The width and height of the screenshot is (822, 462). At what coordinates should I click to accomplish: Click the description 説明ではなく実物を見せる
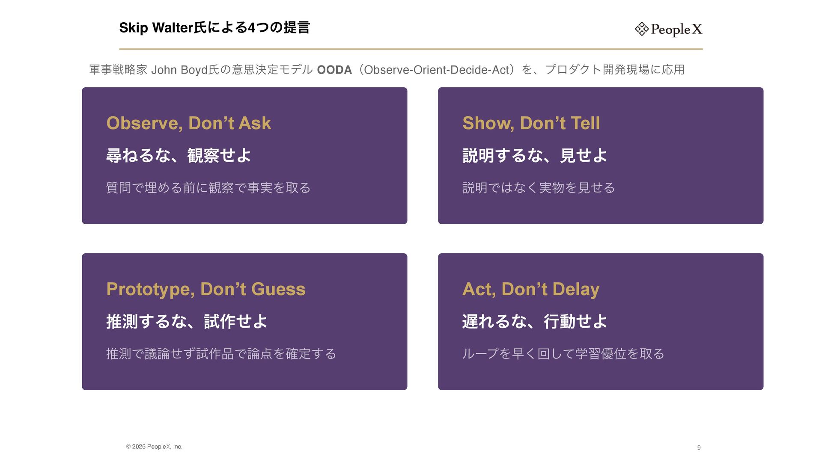[x=539, y=188]
